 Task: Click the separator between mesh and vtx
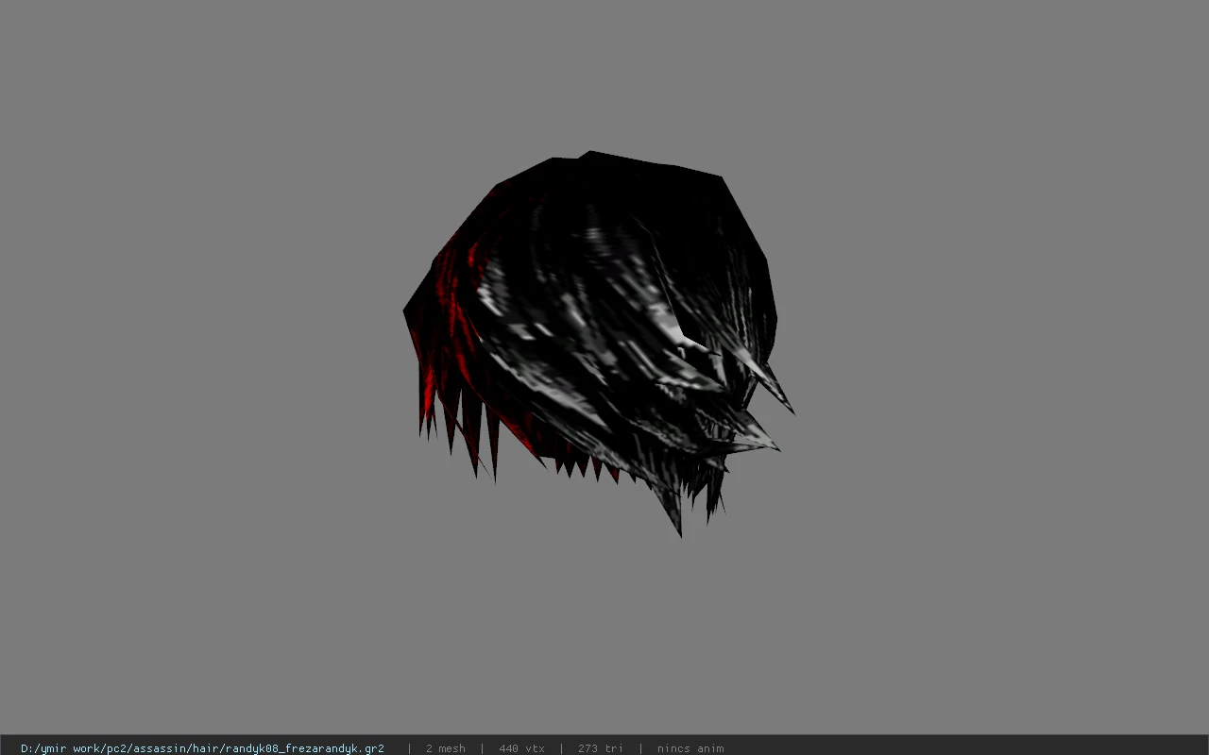tap(482, 748)
